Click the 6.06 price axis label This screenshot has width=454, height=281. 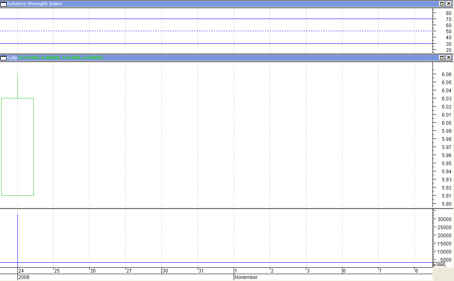(x=446, y=75)
